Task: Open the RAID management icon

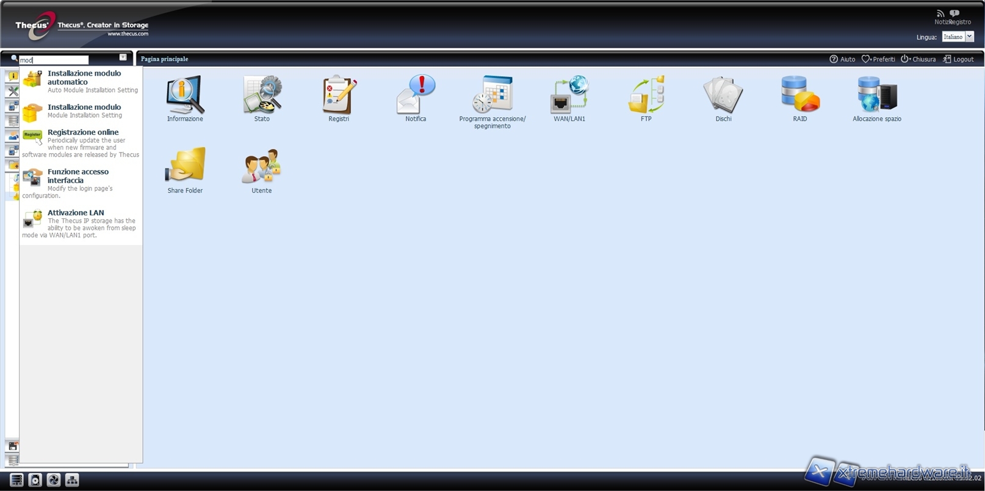Action: 799,96
